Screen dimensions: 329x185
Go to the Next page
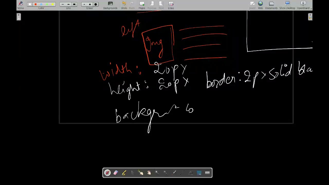point(161,5)
